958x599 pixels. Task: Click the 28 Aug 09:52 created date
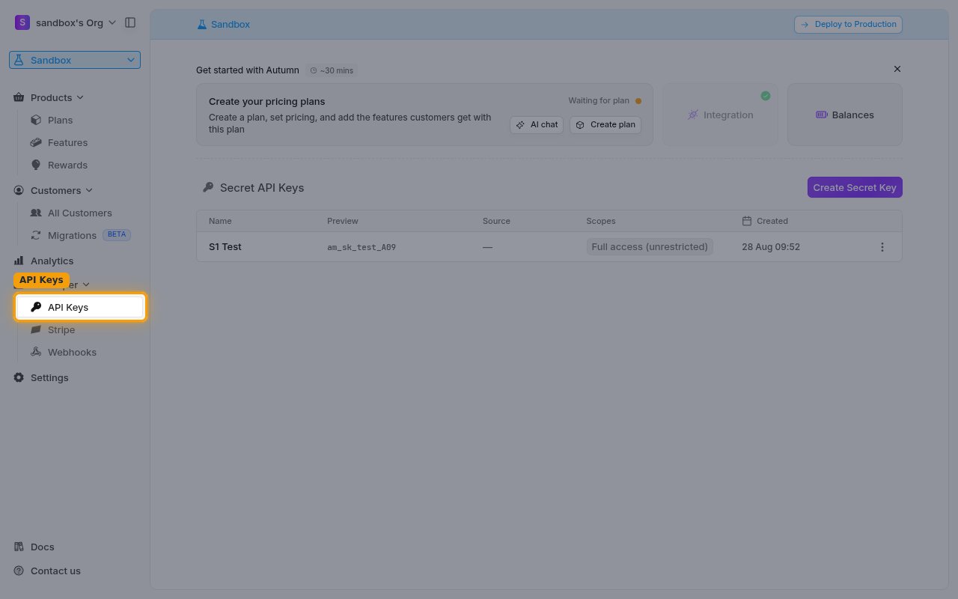(x=771, y=246)
